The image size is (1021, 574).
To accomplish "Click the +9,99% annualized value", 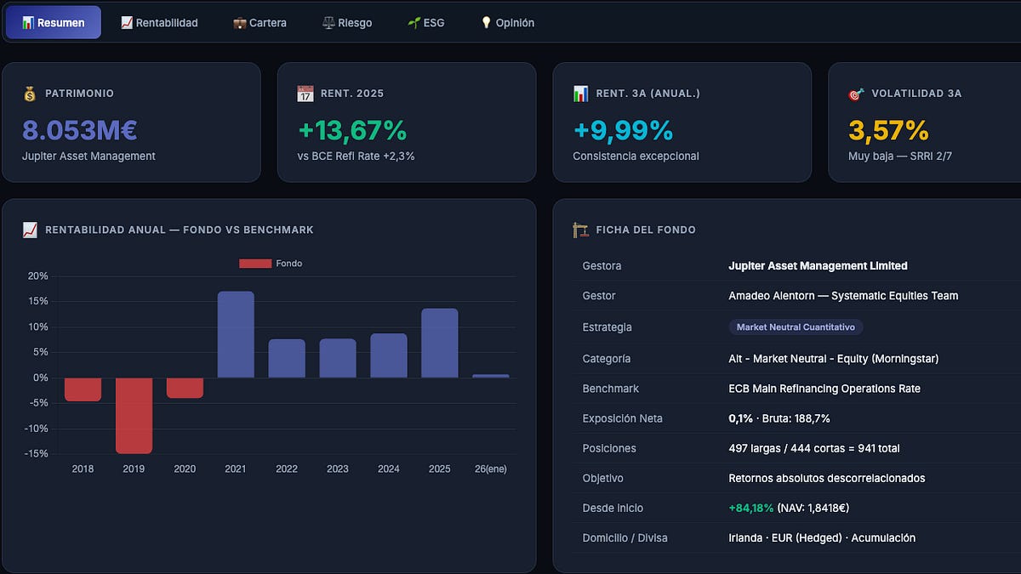I will tap(623, 130).
